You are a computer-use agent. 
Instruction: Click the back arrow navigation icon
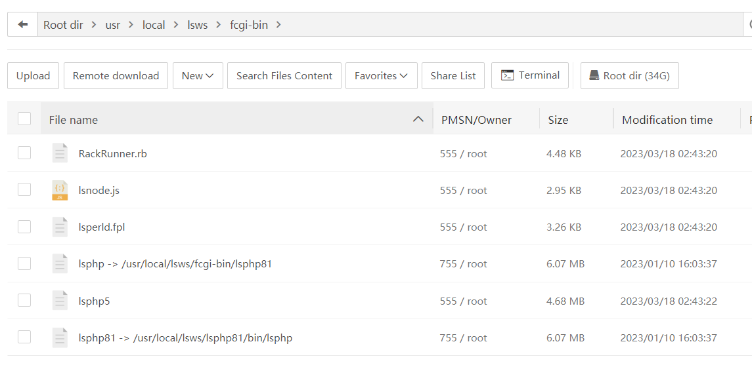click(23, 25)
